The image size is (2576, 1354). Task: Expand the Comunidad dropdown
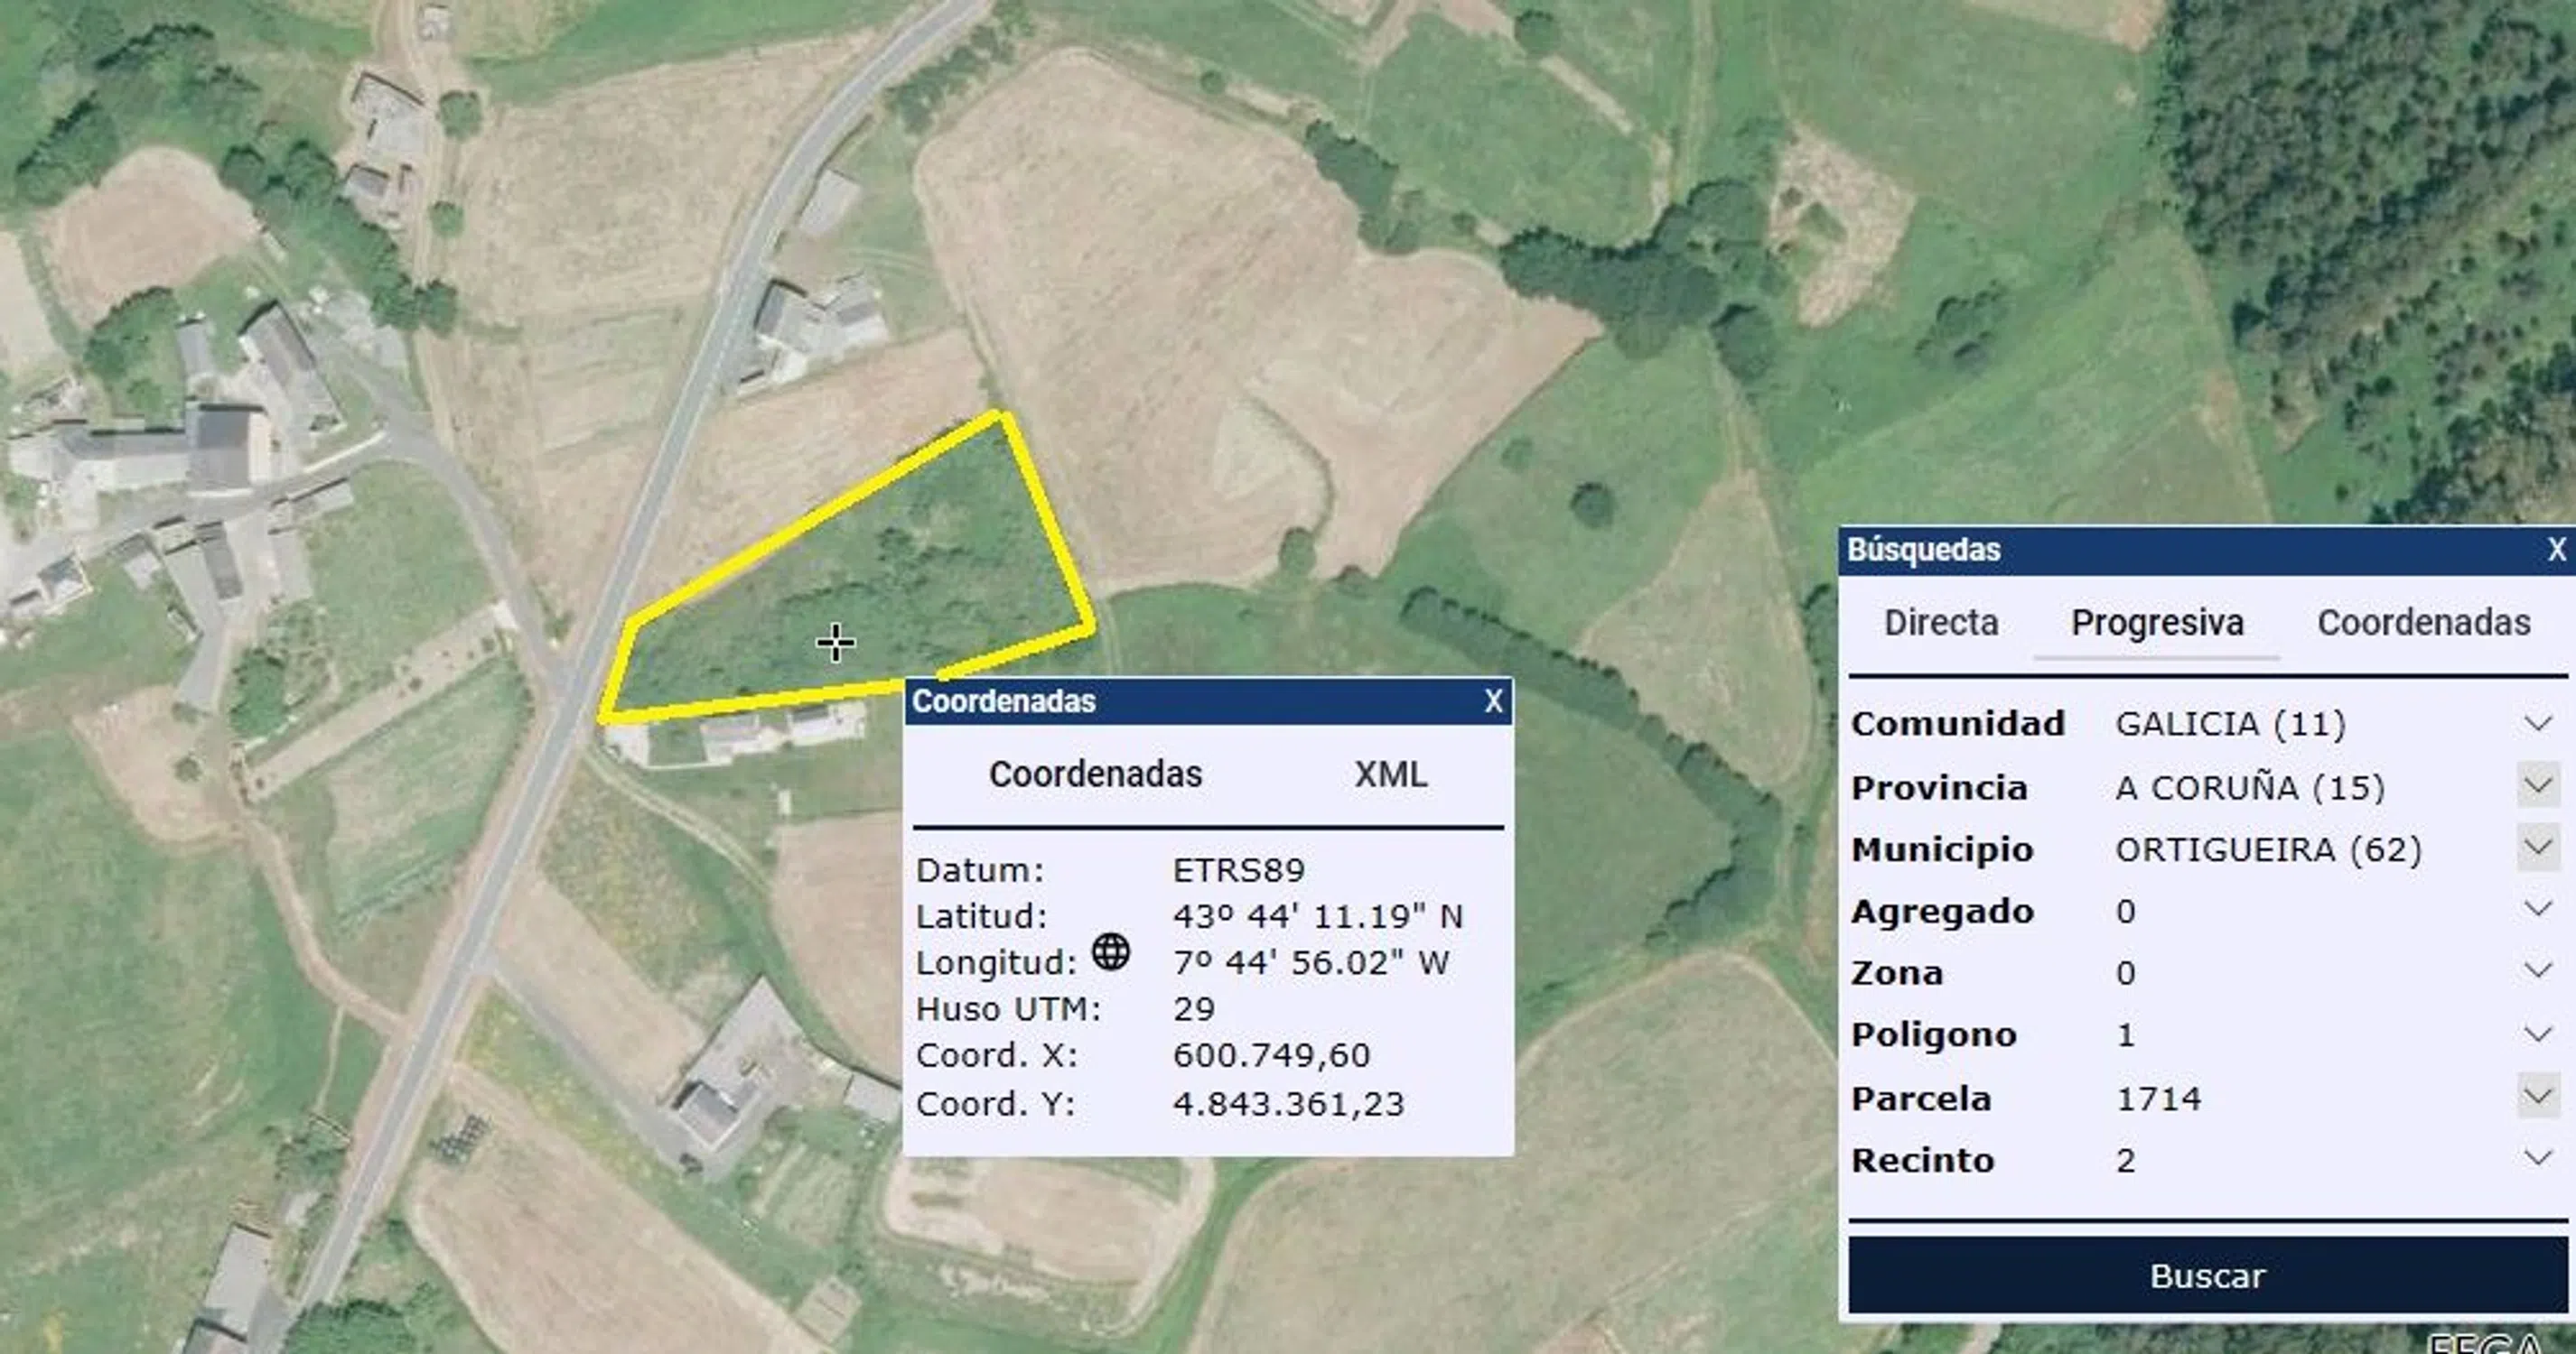pyautogui.click(x=2537, y=722)
